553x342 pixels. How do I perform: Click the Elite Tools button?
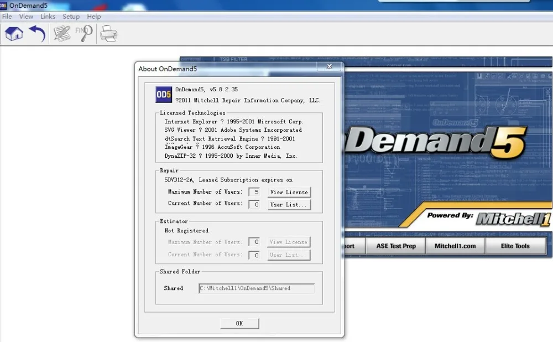(515, 246)
